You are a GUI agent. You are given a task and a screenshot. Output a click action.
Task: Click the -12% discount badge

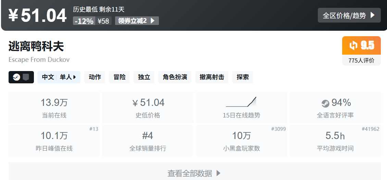[84, 21]
